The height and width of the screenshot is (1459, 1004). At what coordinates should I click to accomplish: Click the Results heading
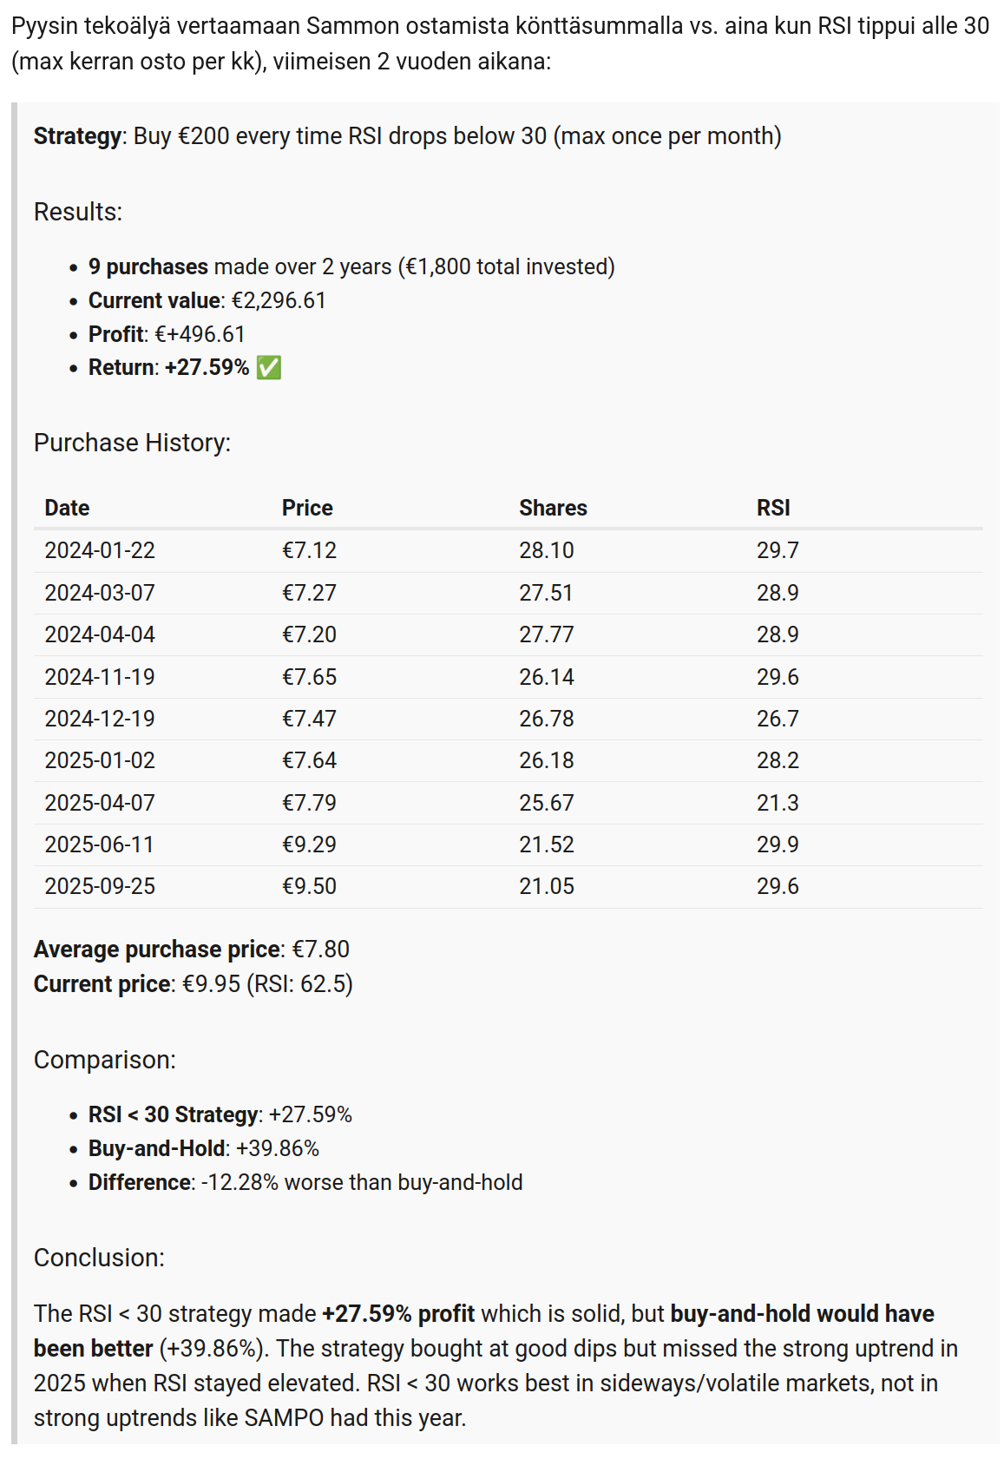click(78, 212)
